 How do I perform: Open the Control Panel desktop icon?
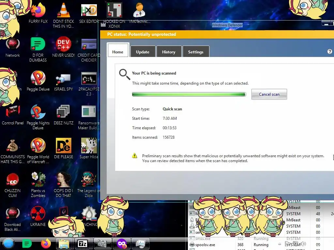click(x=13, y=111)
